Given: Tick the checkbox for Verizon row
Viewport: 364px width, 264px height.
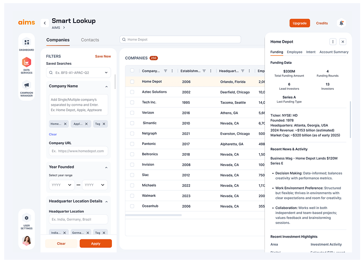Looking at the screenshot, I should 132,113.
